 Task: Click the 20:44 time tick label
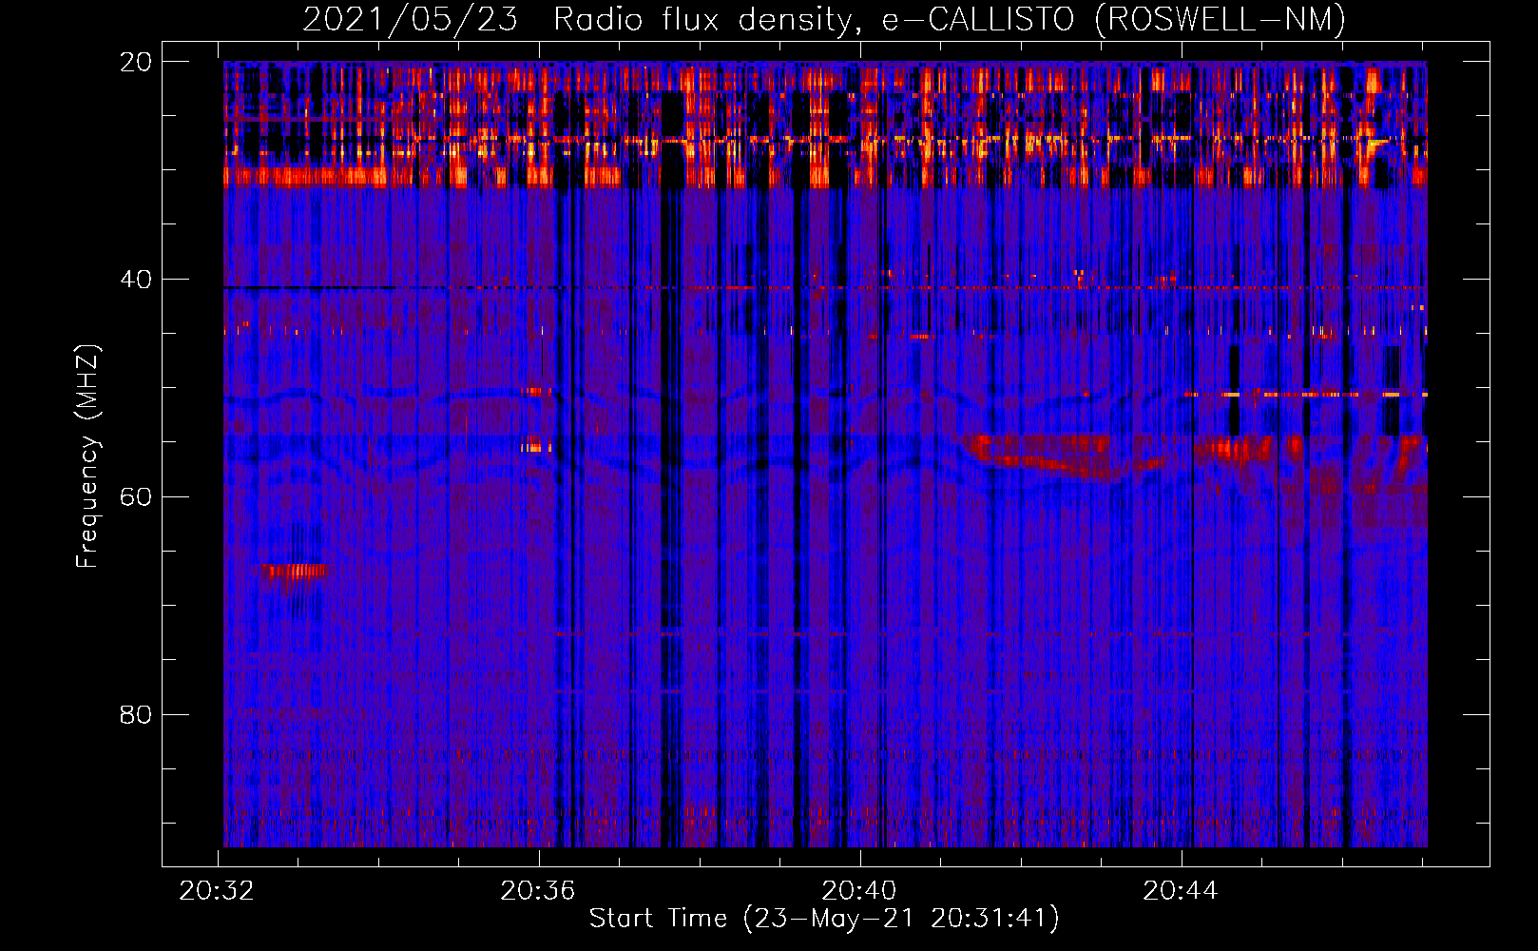1181,891
